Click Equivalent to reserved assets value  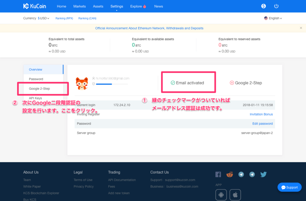[223, 45]
